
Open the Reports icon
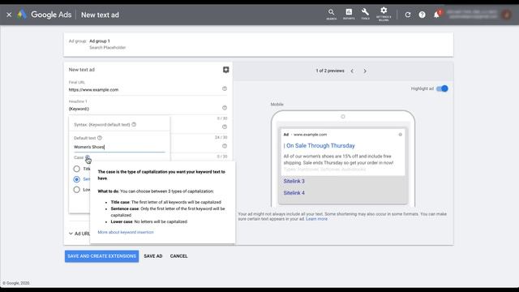[349, 15]
